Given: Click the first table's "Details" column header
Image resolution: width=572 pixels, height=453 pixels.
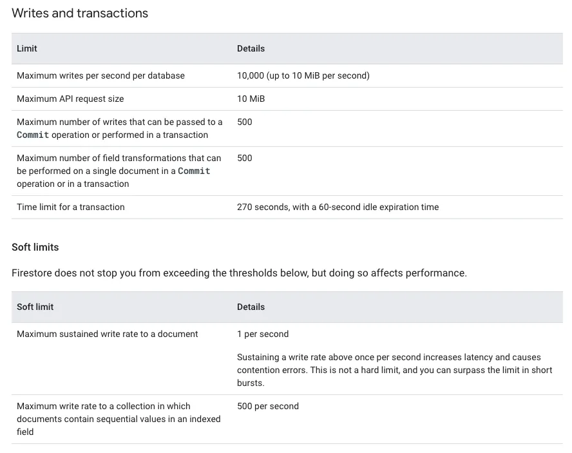Looking at the screenshot, I should click(x=251, y=48).
